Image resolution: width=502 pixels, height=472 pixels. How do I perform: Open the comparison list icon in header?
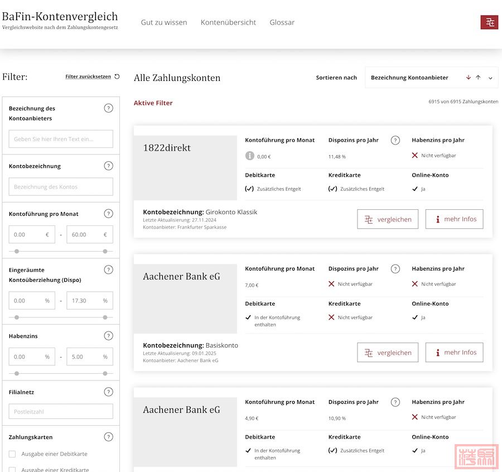(489, 22)
